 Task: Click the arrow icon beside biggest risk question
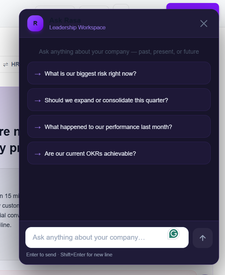[x=38, y=74]
